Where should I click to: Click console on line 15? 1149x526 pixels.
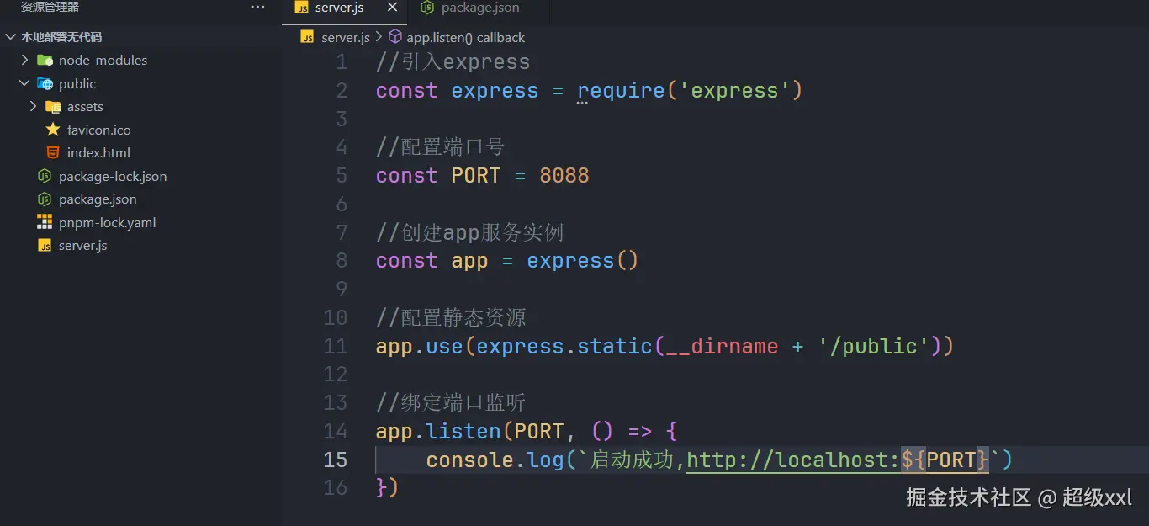pyautogui.click(x=469, y=460)
